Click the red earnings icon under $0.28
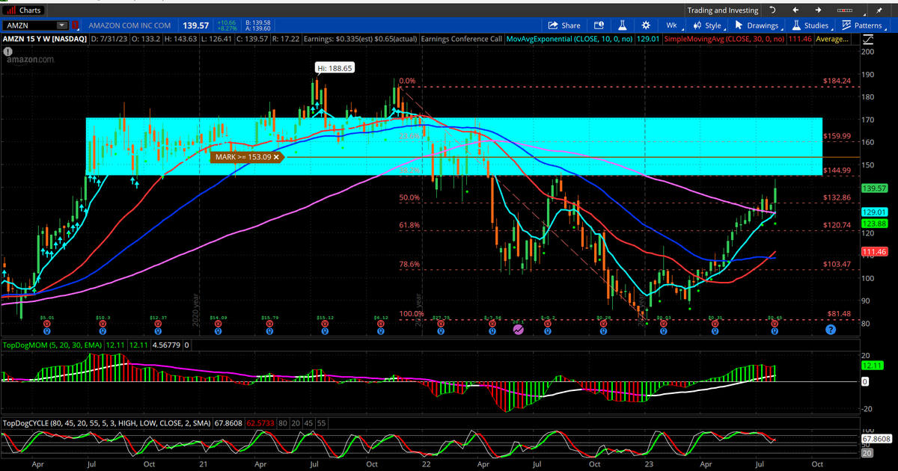This screenshot has height=471, width=898. click(x=605, y=324)
